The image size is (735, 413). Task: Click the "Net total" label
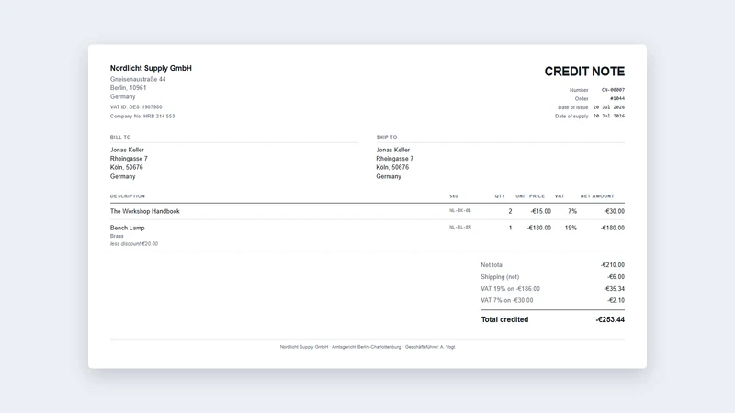click(492, 265)
